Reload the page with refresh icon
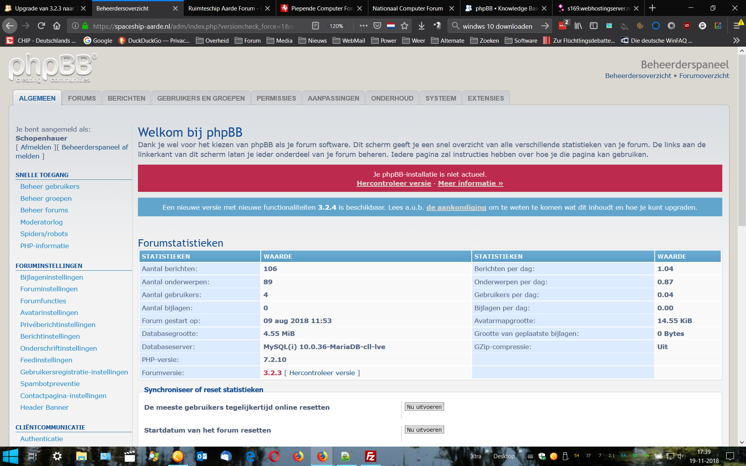 coord(41,26)
